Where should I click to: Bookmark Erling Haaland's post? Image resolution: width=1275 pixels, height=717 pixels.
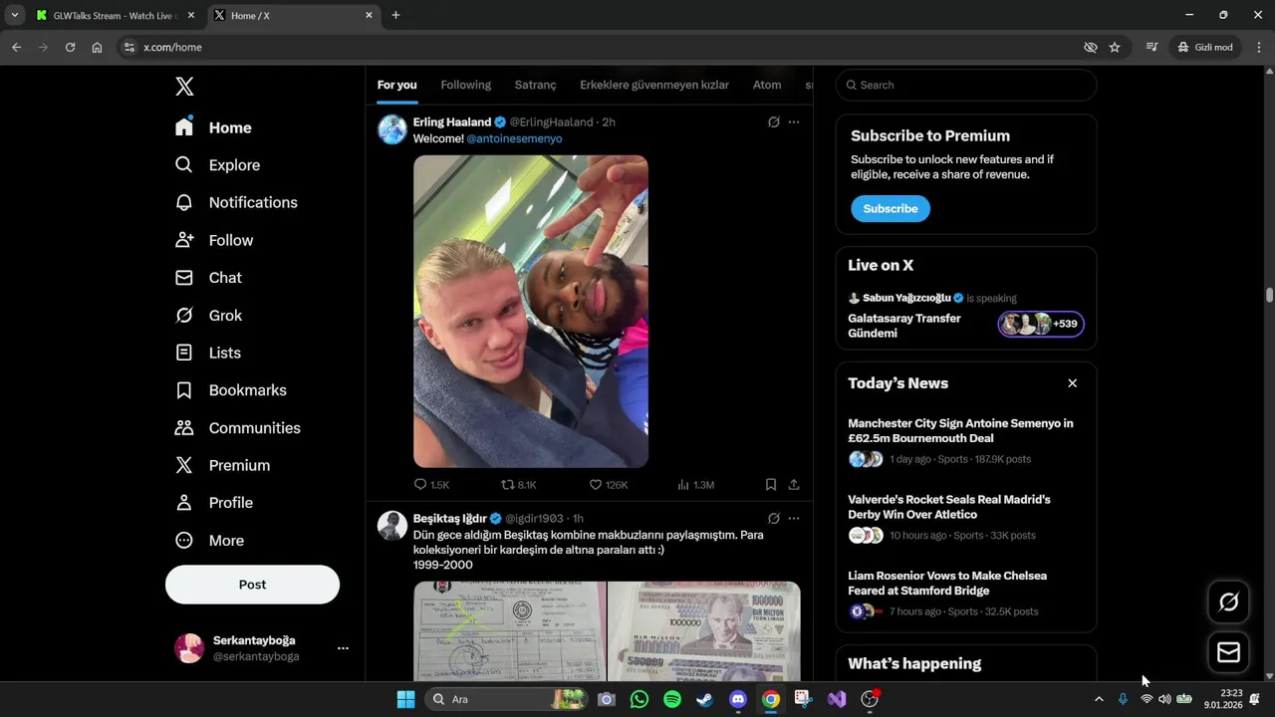(771, 485)
